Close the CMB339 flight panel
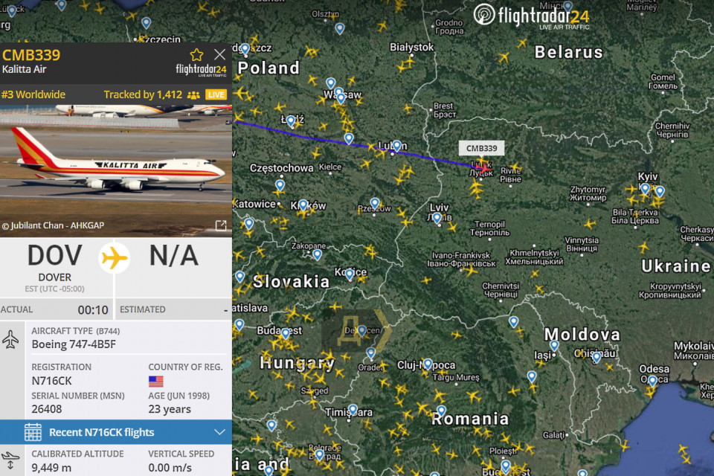 click(219, 54)
